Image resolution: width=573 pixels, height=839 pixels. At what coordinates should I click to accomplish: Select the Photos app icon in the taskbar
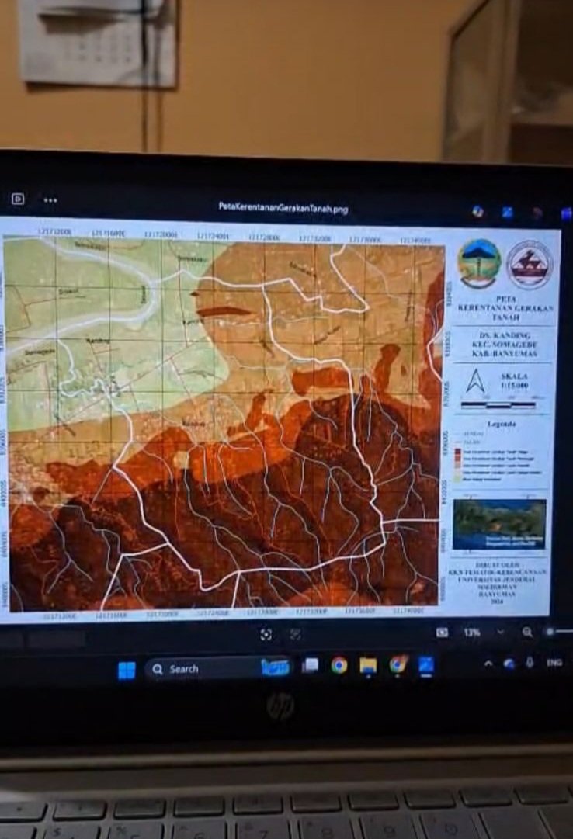pos(426,665)
